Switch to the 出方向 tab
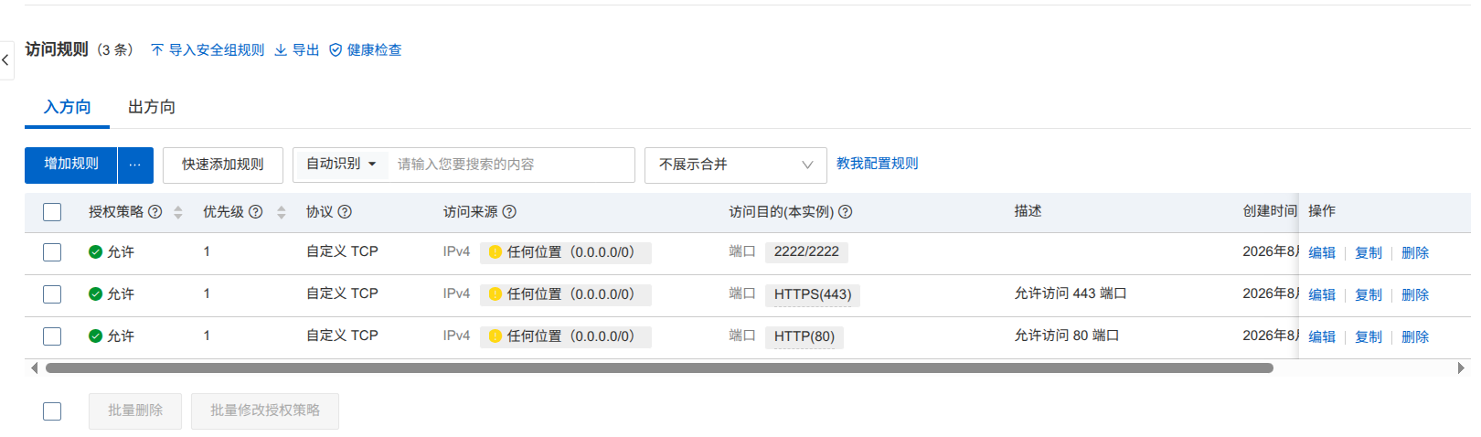The width and height of the screenshot is (1481, 437). point(152,107)
